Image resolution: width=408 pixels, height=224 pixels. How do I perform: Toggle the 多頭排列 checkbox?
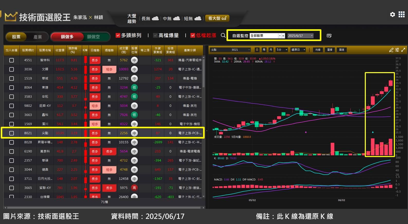[118, 35]
